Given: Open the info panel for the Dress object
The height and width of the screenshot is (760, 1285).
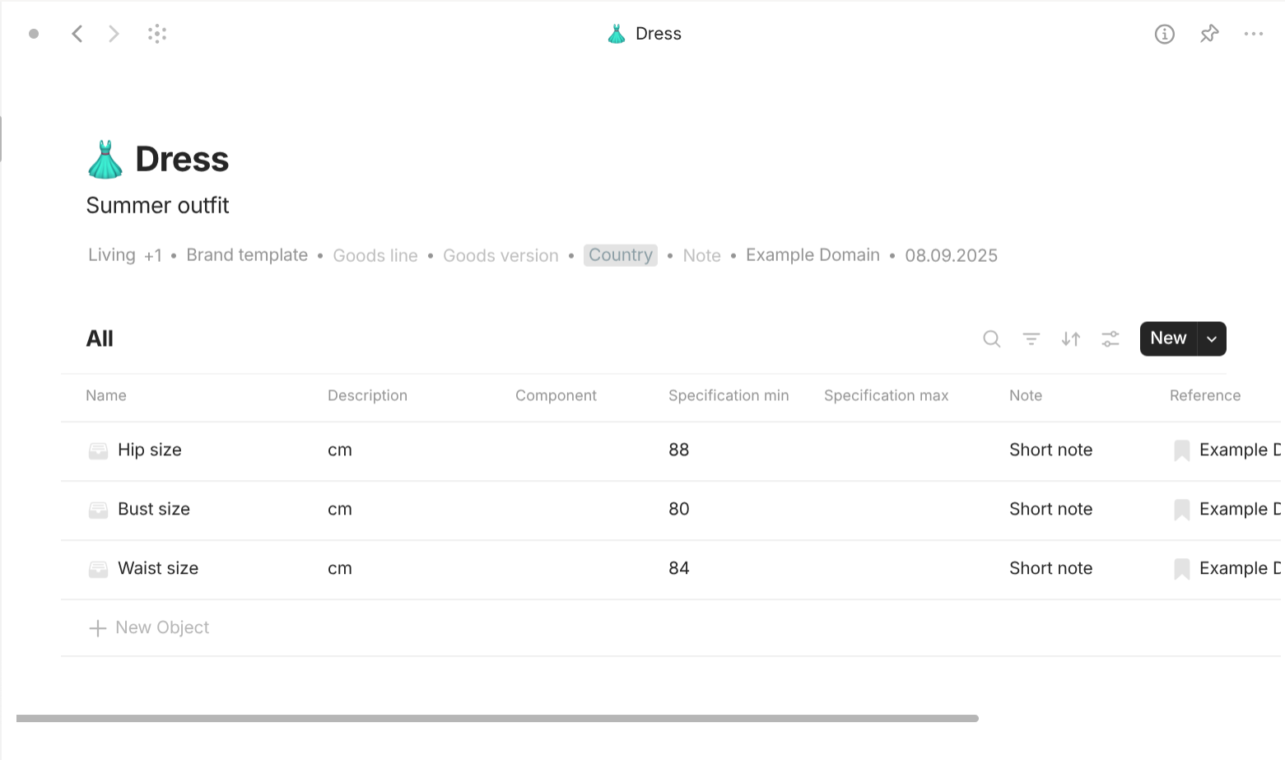Looking at the screenshot, I should pyautogui.click(x=1165, y=34).
